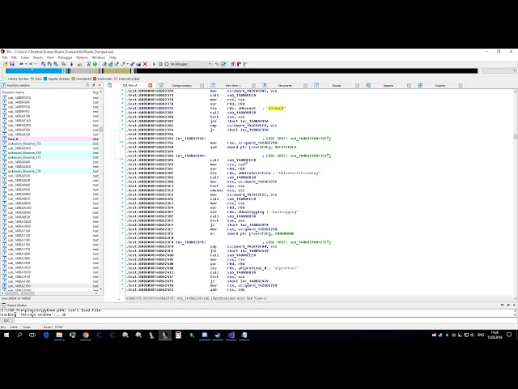Select the pink highlighted row in Functions window
518x389 pixels.
pos(49,139)
